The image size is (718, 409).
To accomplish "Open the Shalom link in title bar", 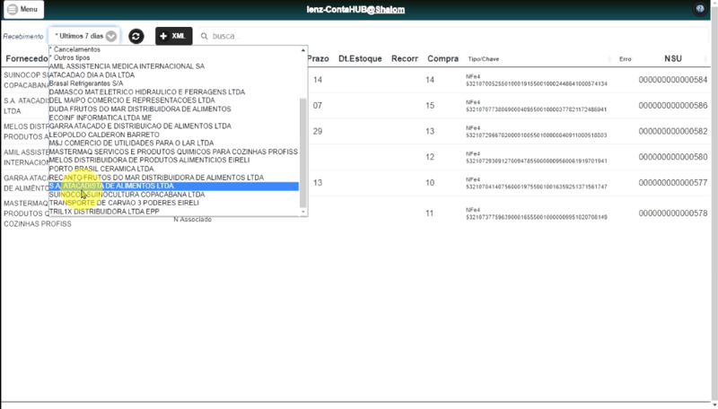I will pos(390,10).
